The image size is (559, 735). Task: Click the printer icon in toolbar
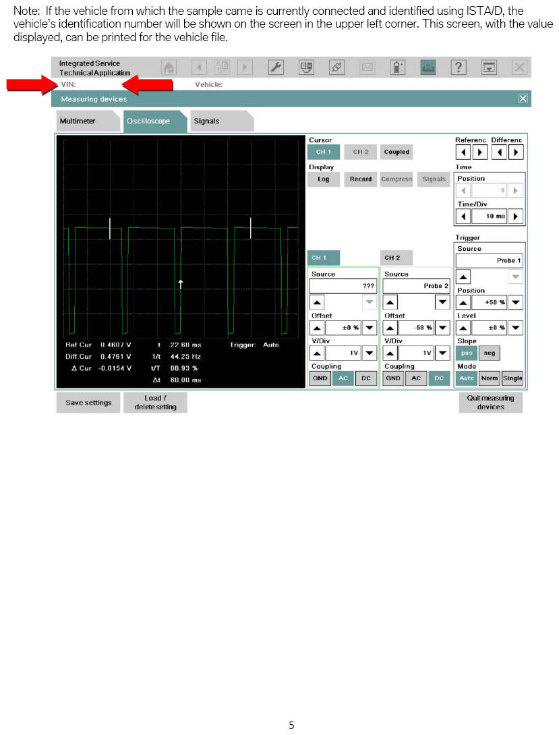[x=428, y=67]
